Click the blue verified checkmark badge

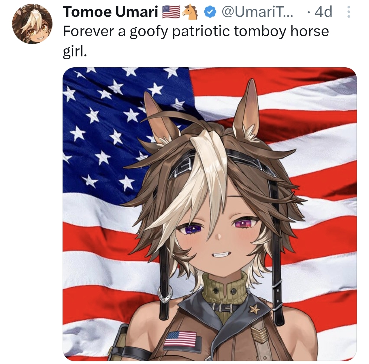tap(210, 12)
